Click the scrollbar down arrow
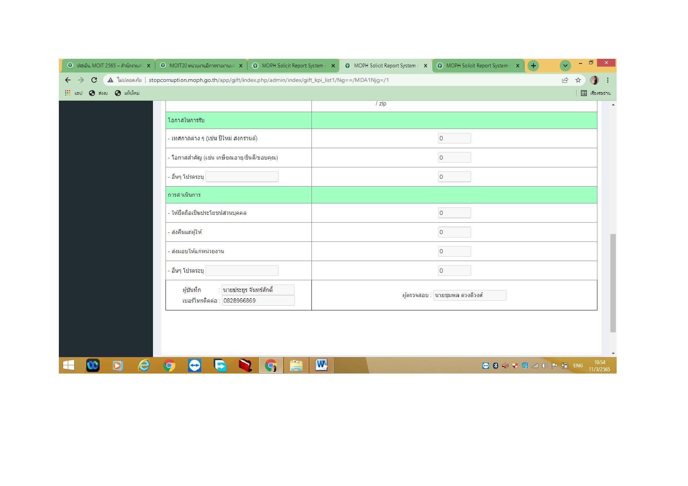This screenshot has width=688, height=486. 613,354
